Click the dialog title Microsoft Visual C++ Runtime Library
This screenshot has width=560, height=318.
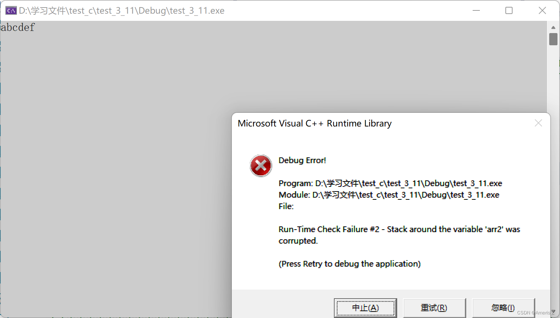[315, 124]
